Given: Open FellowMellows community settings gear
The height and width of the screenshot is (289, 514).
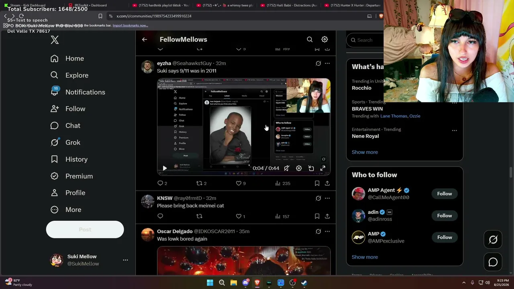Looking at the screenshot, I should tap(324, 39).
